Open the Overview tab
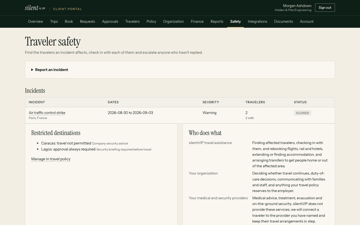360x225 pixels. click(x=35, y=21)
